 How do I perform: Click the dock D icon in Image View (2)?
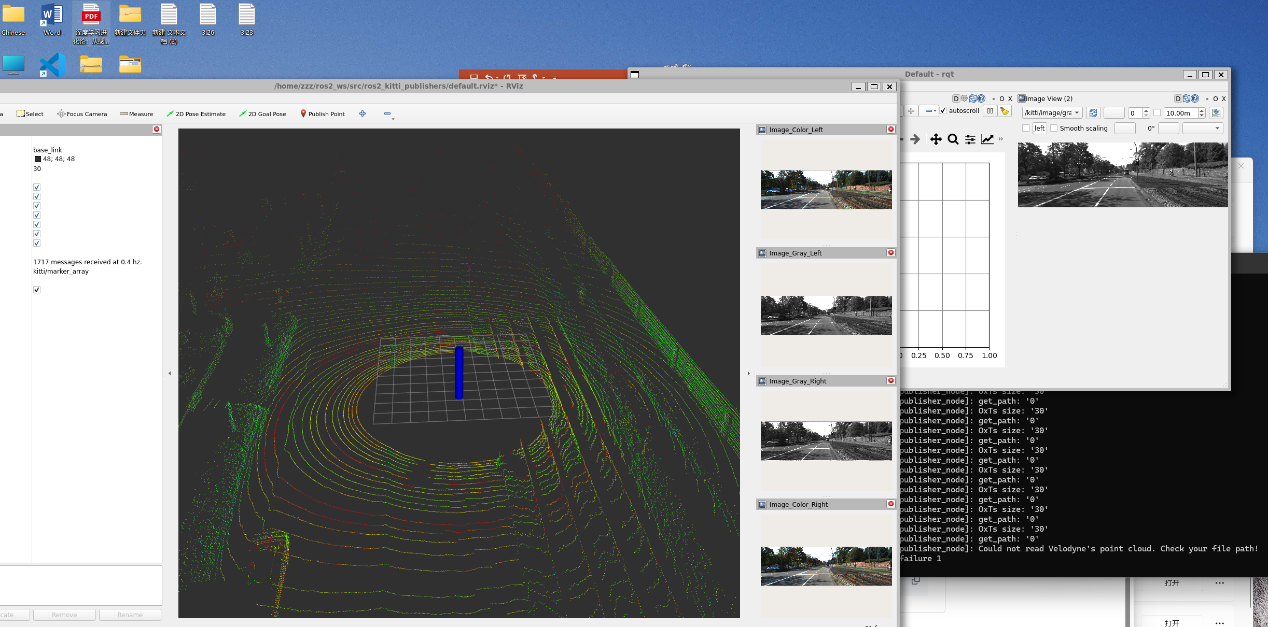tap(1178, 98)
